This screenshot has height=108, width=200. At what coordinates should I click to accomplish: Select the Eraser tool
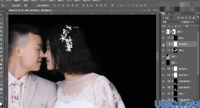pos(1,56)
